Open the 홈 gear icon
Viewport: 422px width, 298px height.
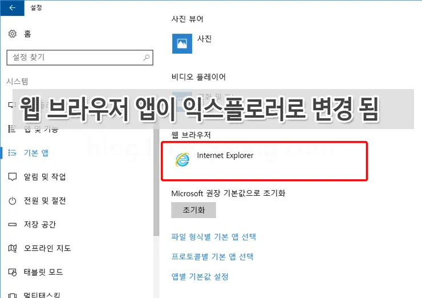(13, 34)
